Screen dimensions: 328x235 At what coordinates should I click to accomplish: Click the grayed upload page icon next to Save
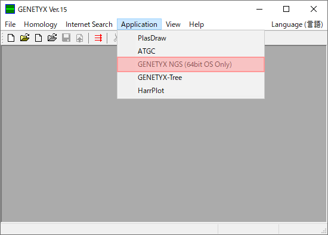80,38
